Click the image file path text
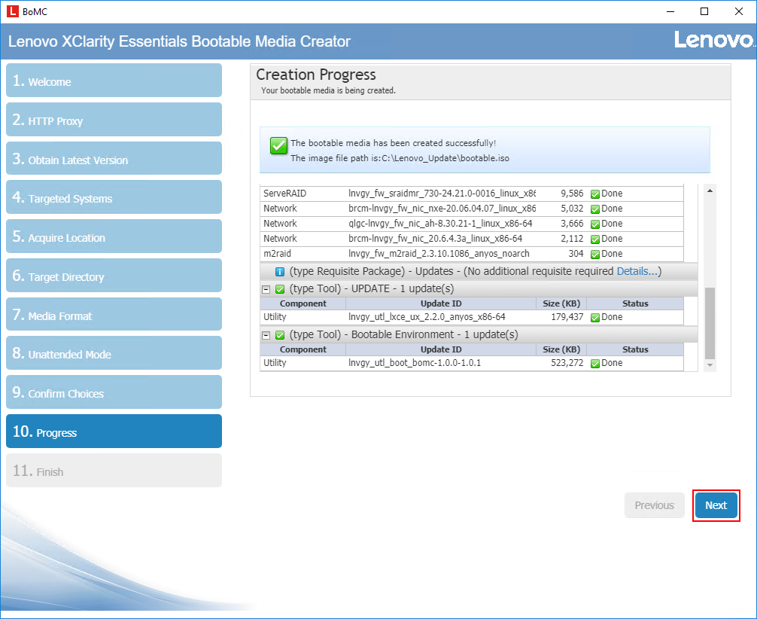The image size is (757, 619). click(x=400, y=158)
